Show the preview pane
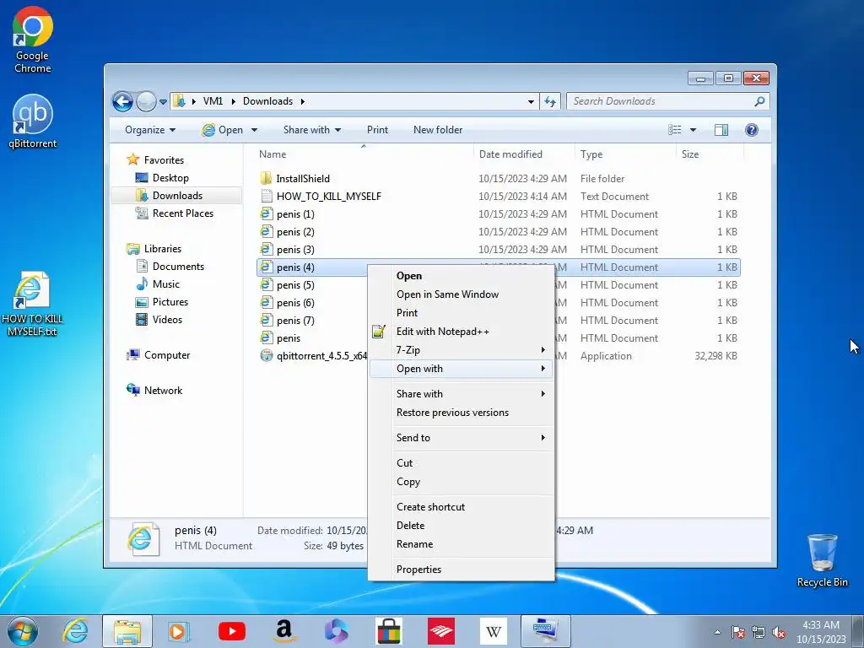864x648 pixels. [x=721, y=130]
